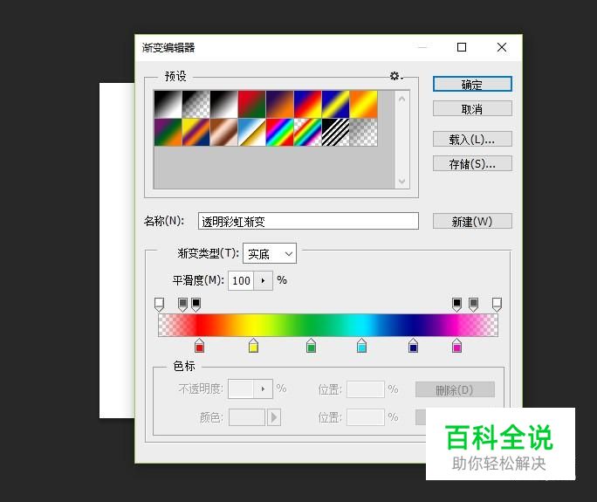The width and height of the screenshot is (597, 502).
Task: Click the 平滑度 value field showing 100
Action: (x=241, y=281)
